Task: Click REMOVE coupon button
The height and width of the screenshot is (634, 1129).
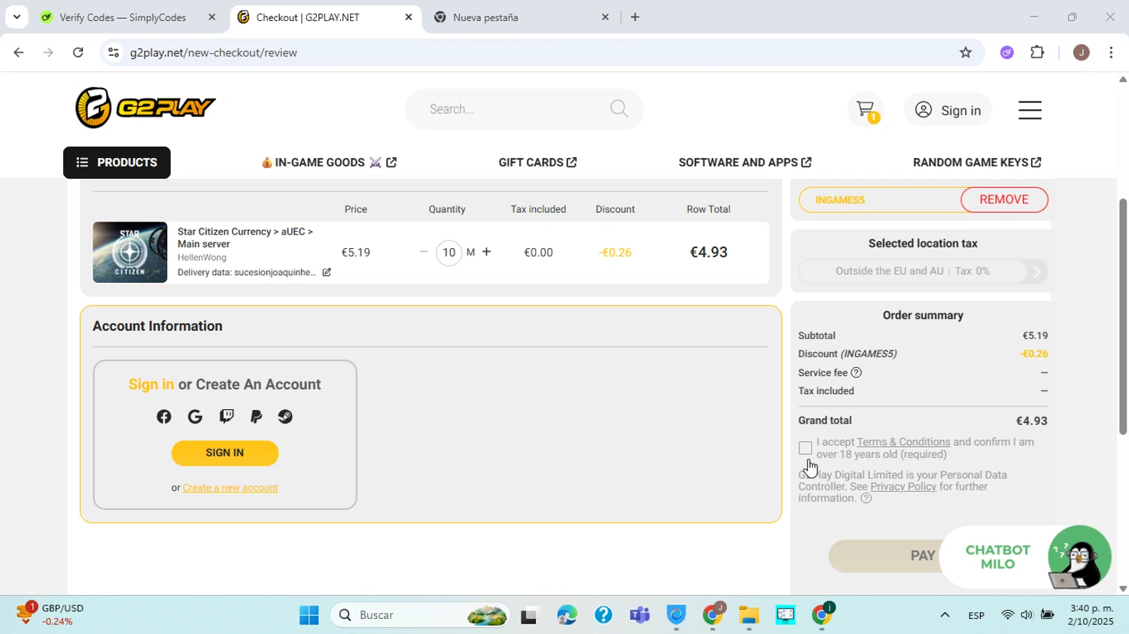Action: [x=1004, y=200]
